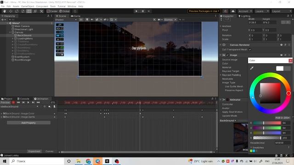The width and height of the screenshot is (294, 165).
Task: Switch to the Lighting tab
Action: 244,16
